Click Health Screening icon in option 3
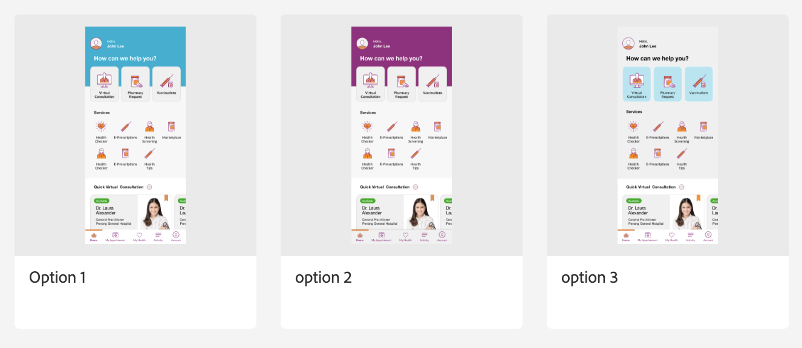 coord(682,127)
